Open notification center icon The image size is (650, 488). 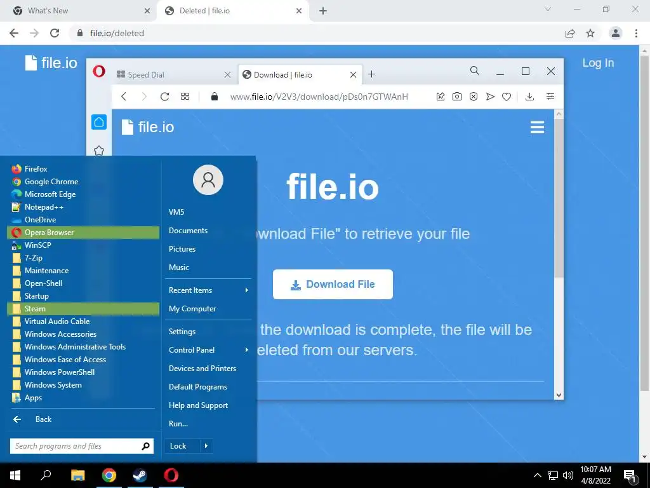point(630,476)
